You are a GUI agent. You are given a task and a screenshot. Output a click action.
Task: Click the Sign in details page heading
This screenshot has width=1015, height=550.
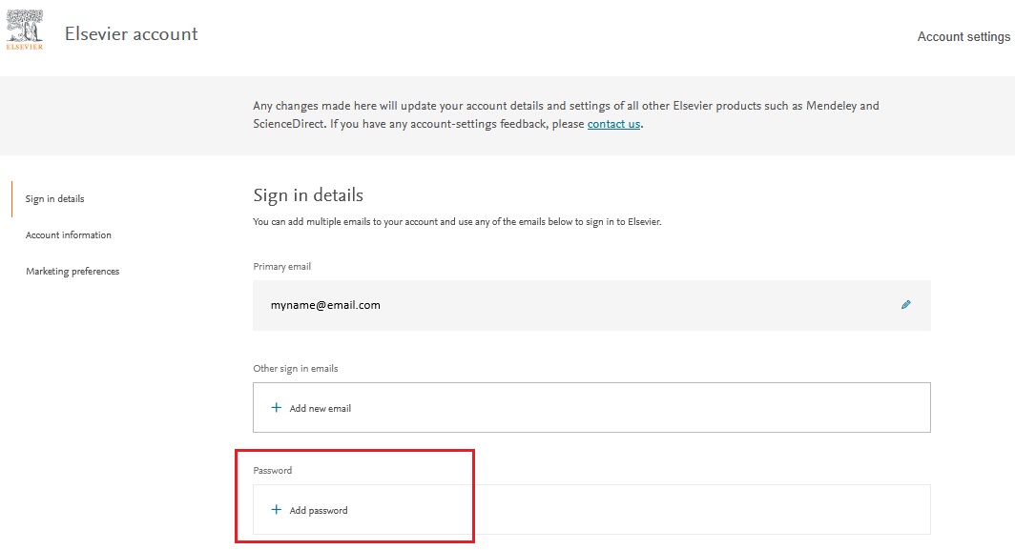coord(308,194)
